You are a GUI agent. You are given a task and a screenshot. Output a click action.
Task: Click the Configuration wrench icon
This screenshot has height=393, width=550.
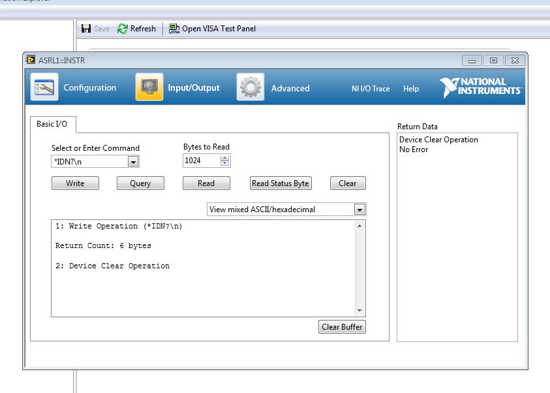coord(44,87)
